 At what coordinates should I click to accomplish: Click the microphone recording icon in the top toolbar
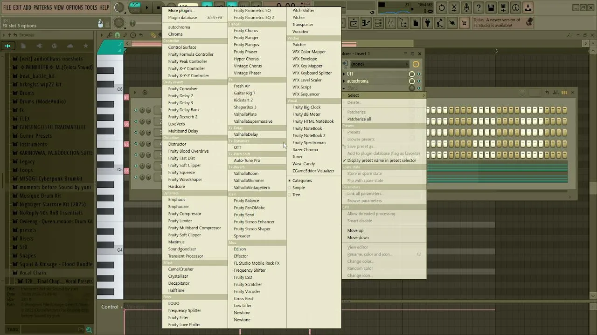[466, 7]
